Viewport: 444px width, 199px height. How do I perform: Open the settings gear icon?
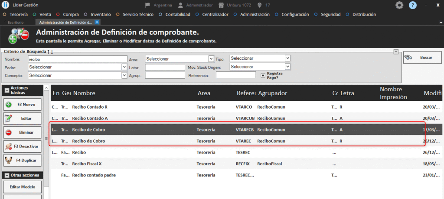tap(399, 5)
